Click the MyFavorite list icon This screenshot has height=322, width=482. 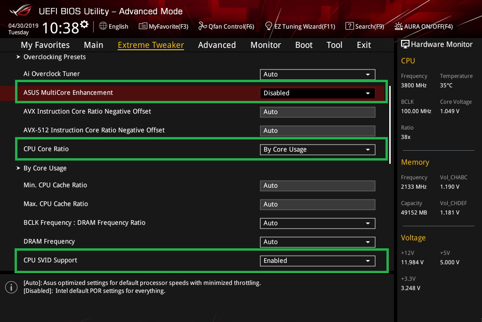[x=143, y=26]
